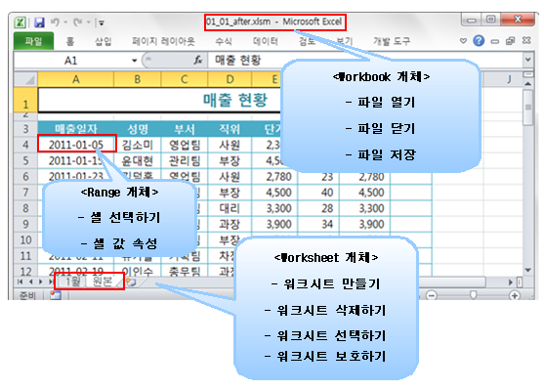Screen dimensions: 544x390
Task: Select column B header
Action: [138, 79]
